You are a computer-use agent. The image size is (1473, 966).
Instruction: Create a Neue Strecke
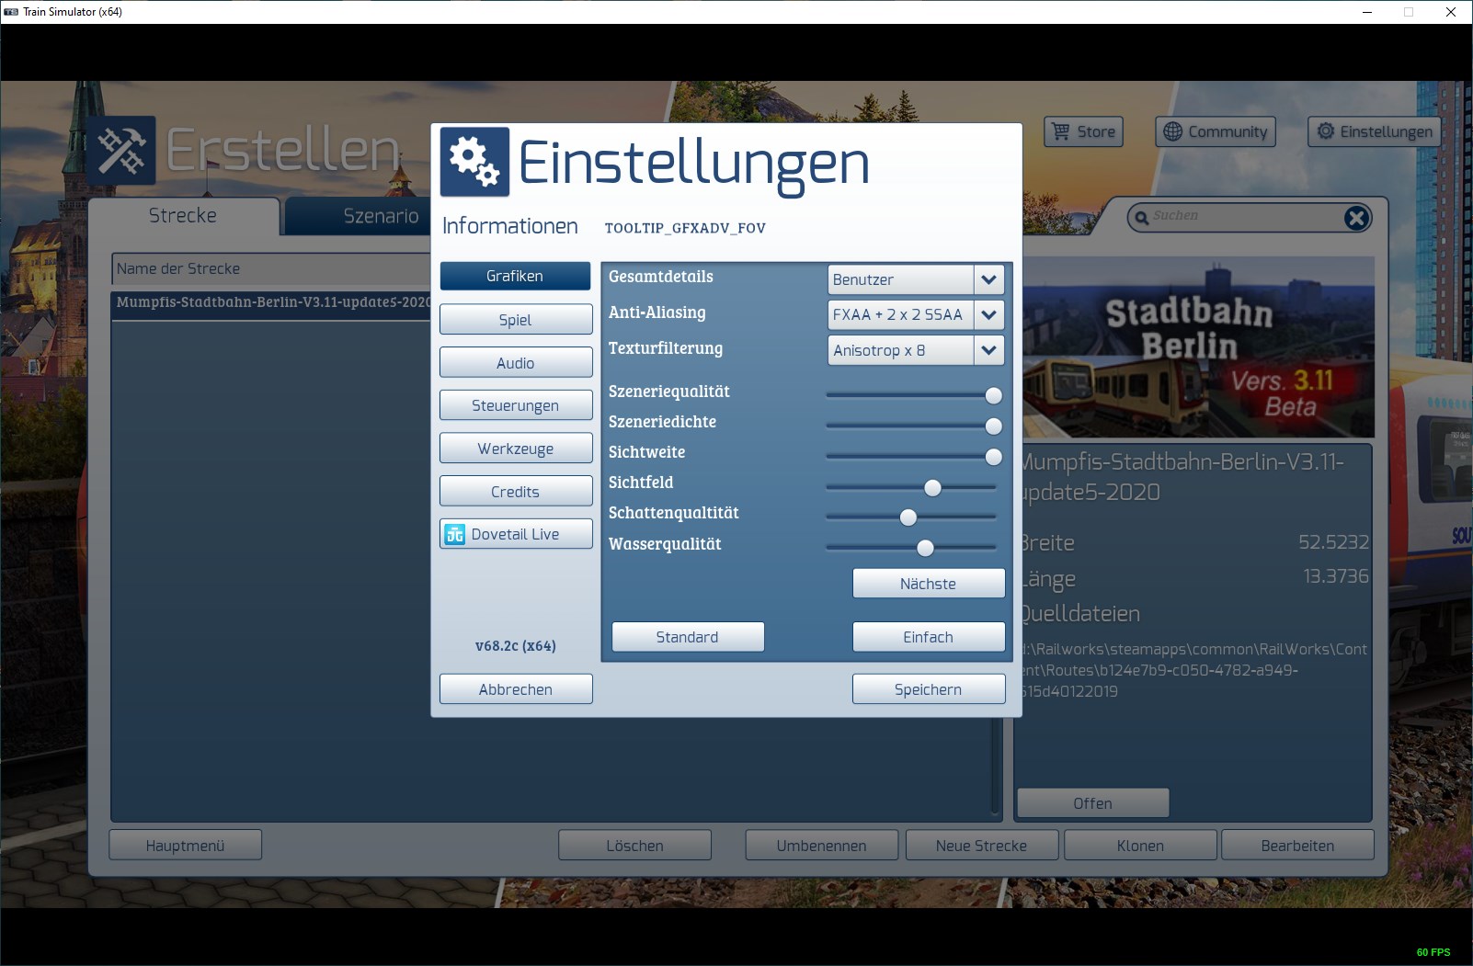point(981,846)
